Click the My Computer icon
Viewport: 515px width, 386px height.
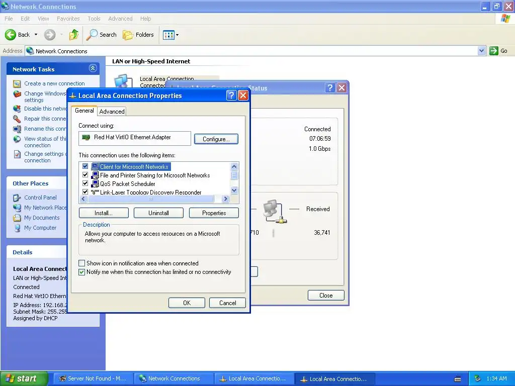tap(17, 228)
